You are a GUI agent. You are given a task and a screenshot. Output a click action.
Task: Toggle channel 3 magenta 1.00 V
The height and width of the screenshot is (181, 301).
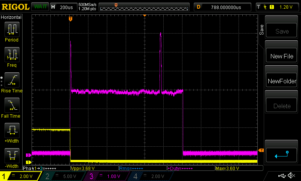click(x=106, y=176)
